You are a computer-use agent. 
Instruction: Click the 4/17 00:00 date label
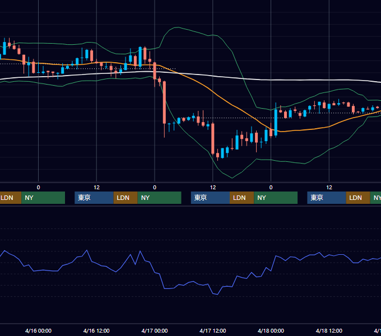(x=155, y=330)
